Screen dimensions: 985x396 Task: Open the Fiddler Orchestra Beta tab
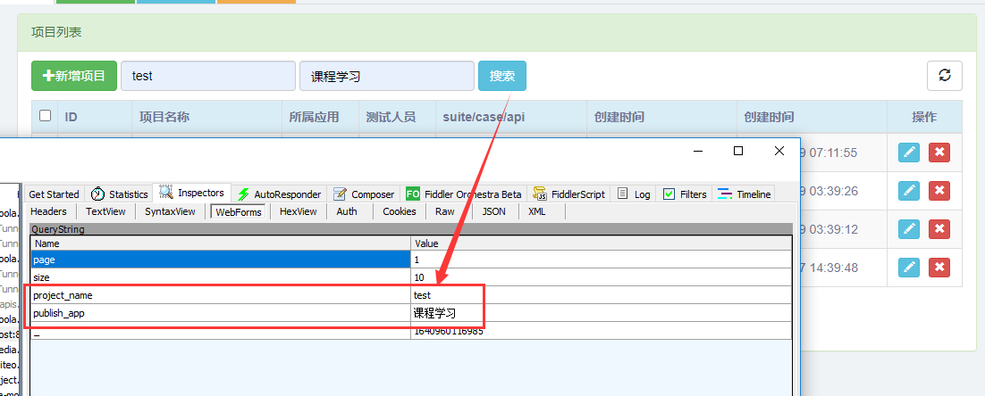464,194
